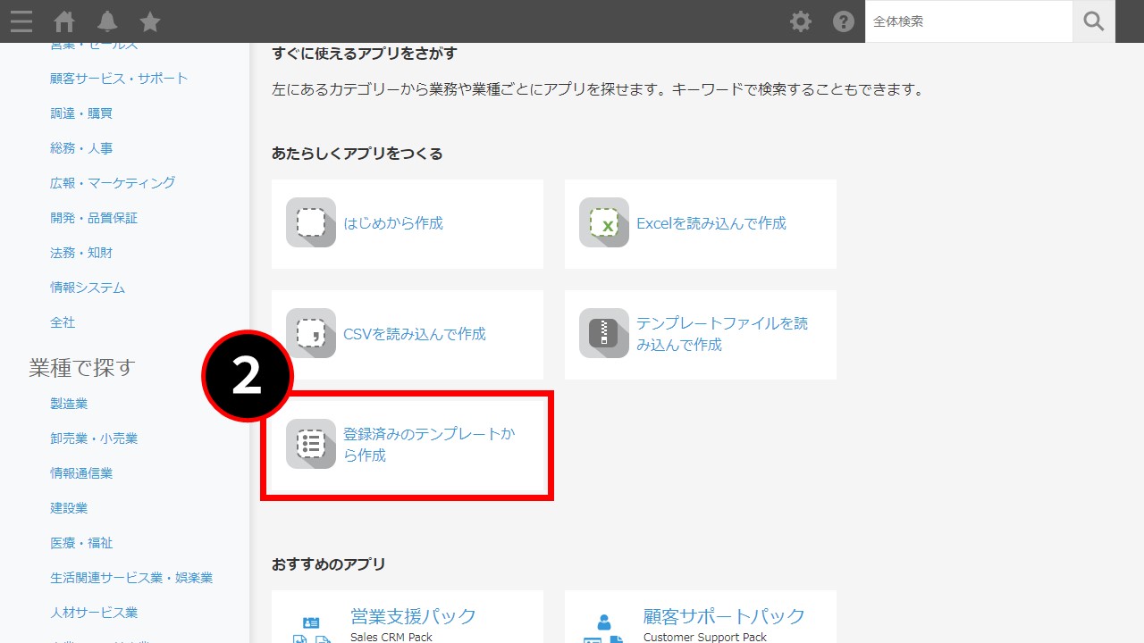Choose 広報・マーケティング category
The height and width of the screenshot is (643, 1144).
click(113, 183)
